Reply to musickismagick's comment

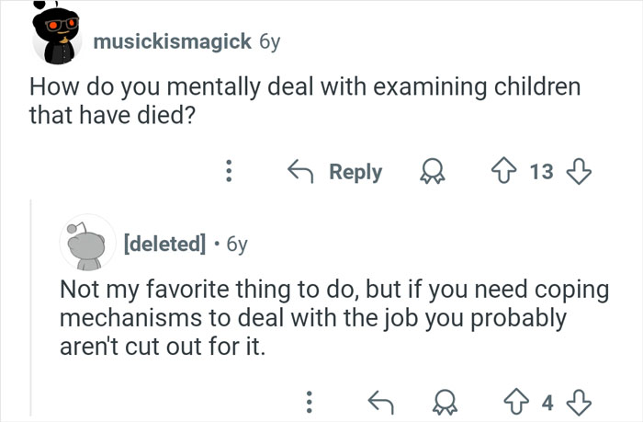pyautogui.click(x=334, y=172)
